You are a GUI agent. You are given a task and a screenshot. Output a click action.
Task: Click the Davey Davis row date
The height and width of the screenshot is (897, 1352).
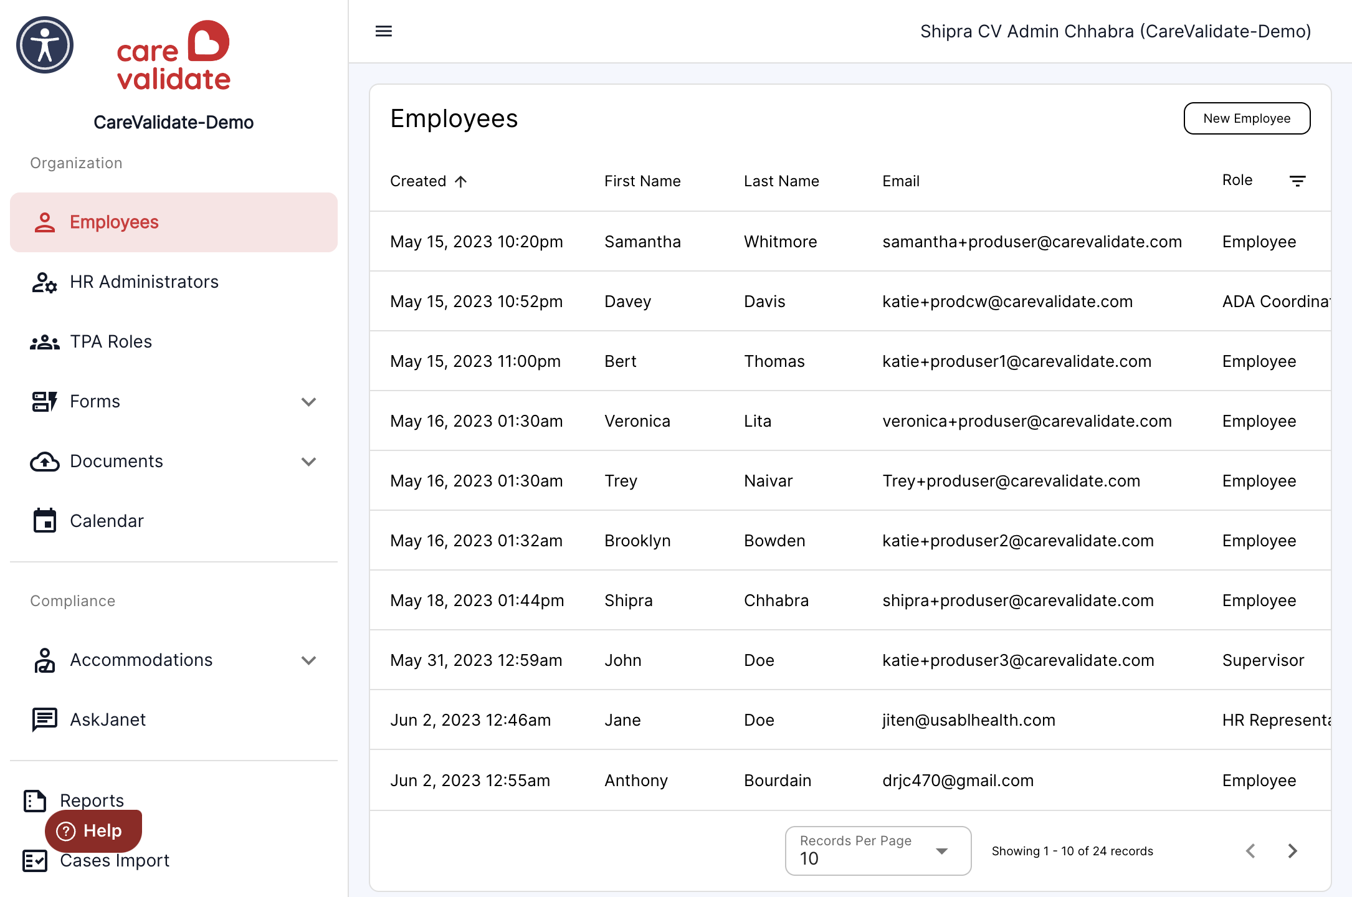(476, 301)
